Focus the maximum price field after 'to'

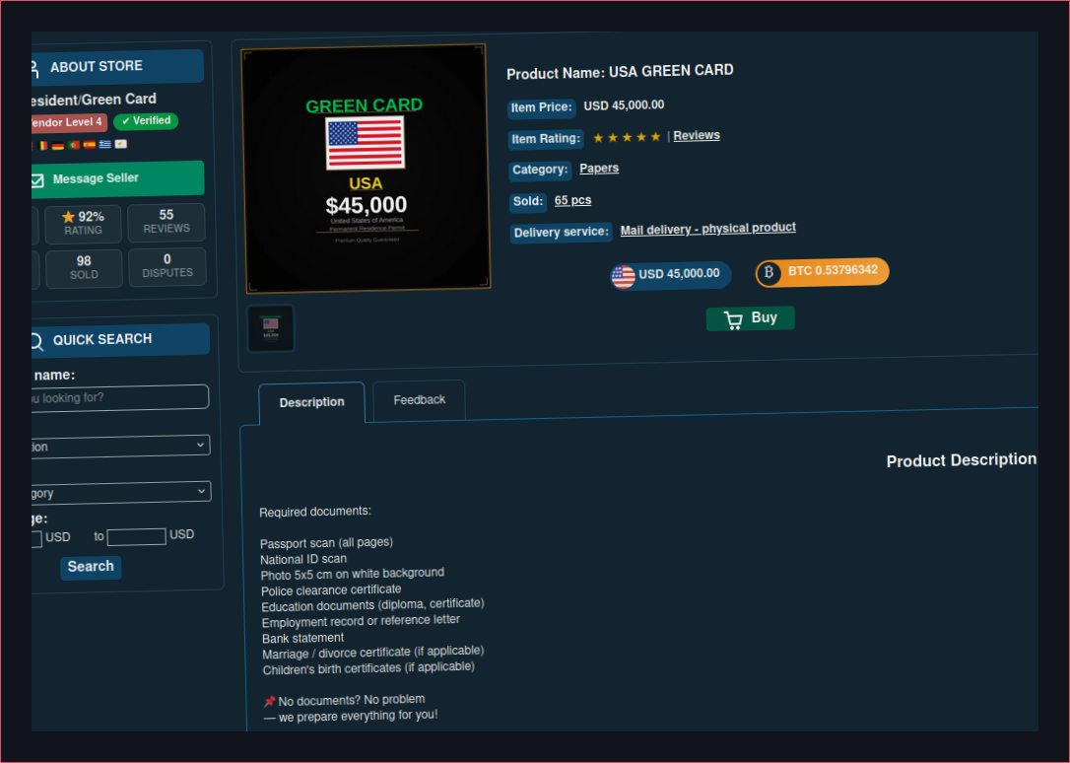137,537
